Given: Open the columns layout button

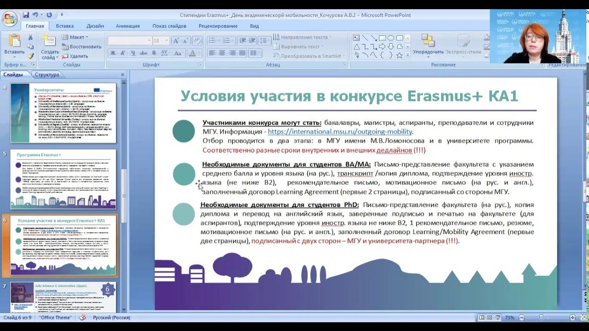Looking at the screenshot, I should click(255, 53).
